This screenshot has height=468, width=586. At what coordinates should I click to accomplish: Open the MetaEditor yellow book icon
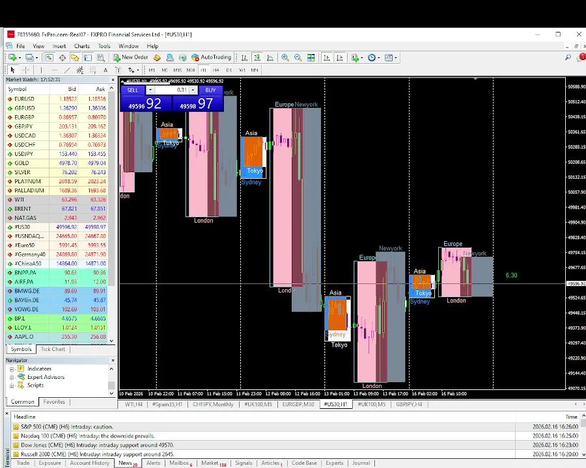[158, 57]
